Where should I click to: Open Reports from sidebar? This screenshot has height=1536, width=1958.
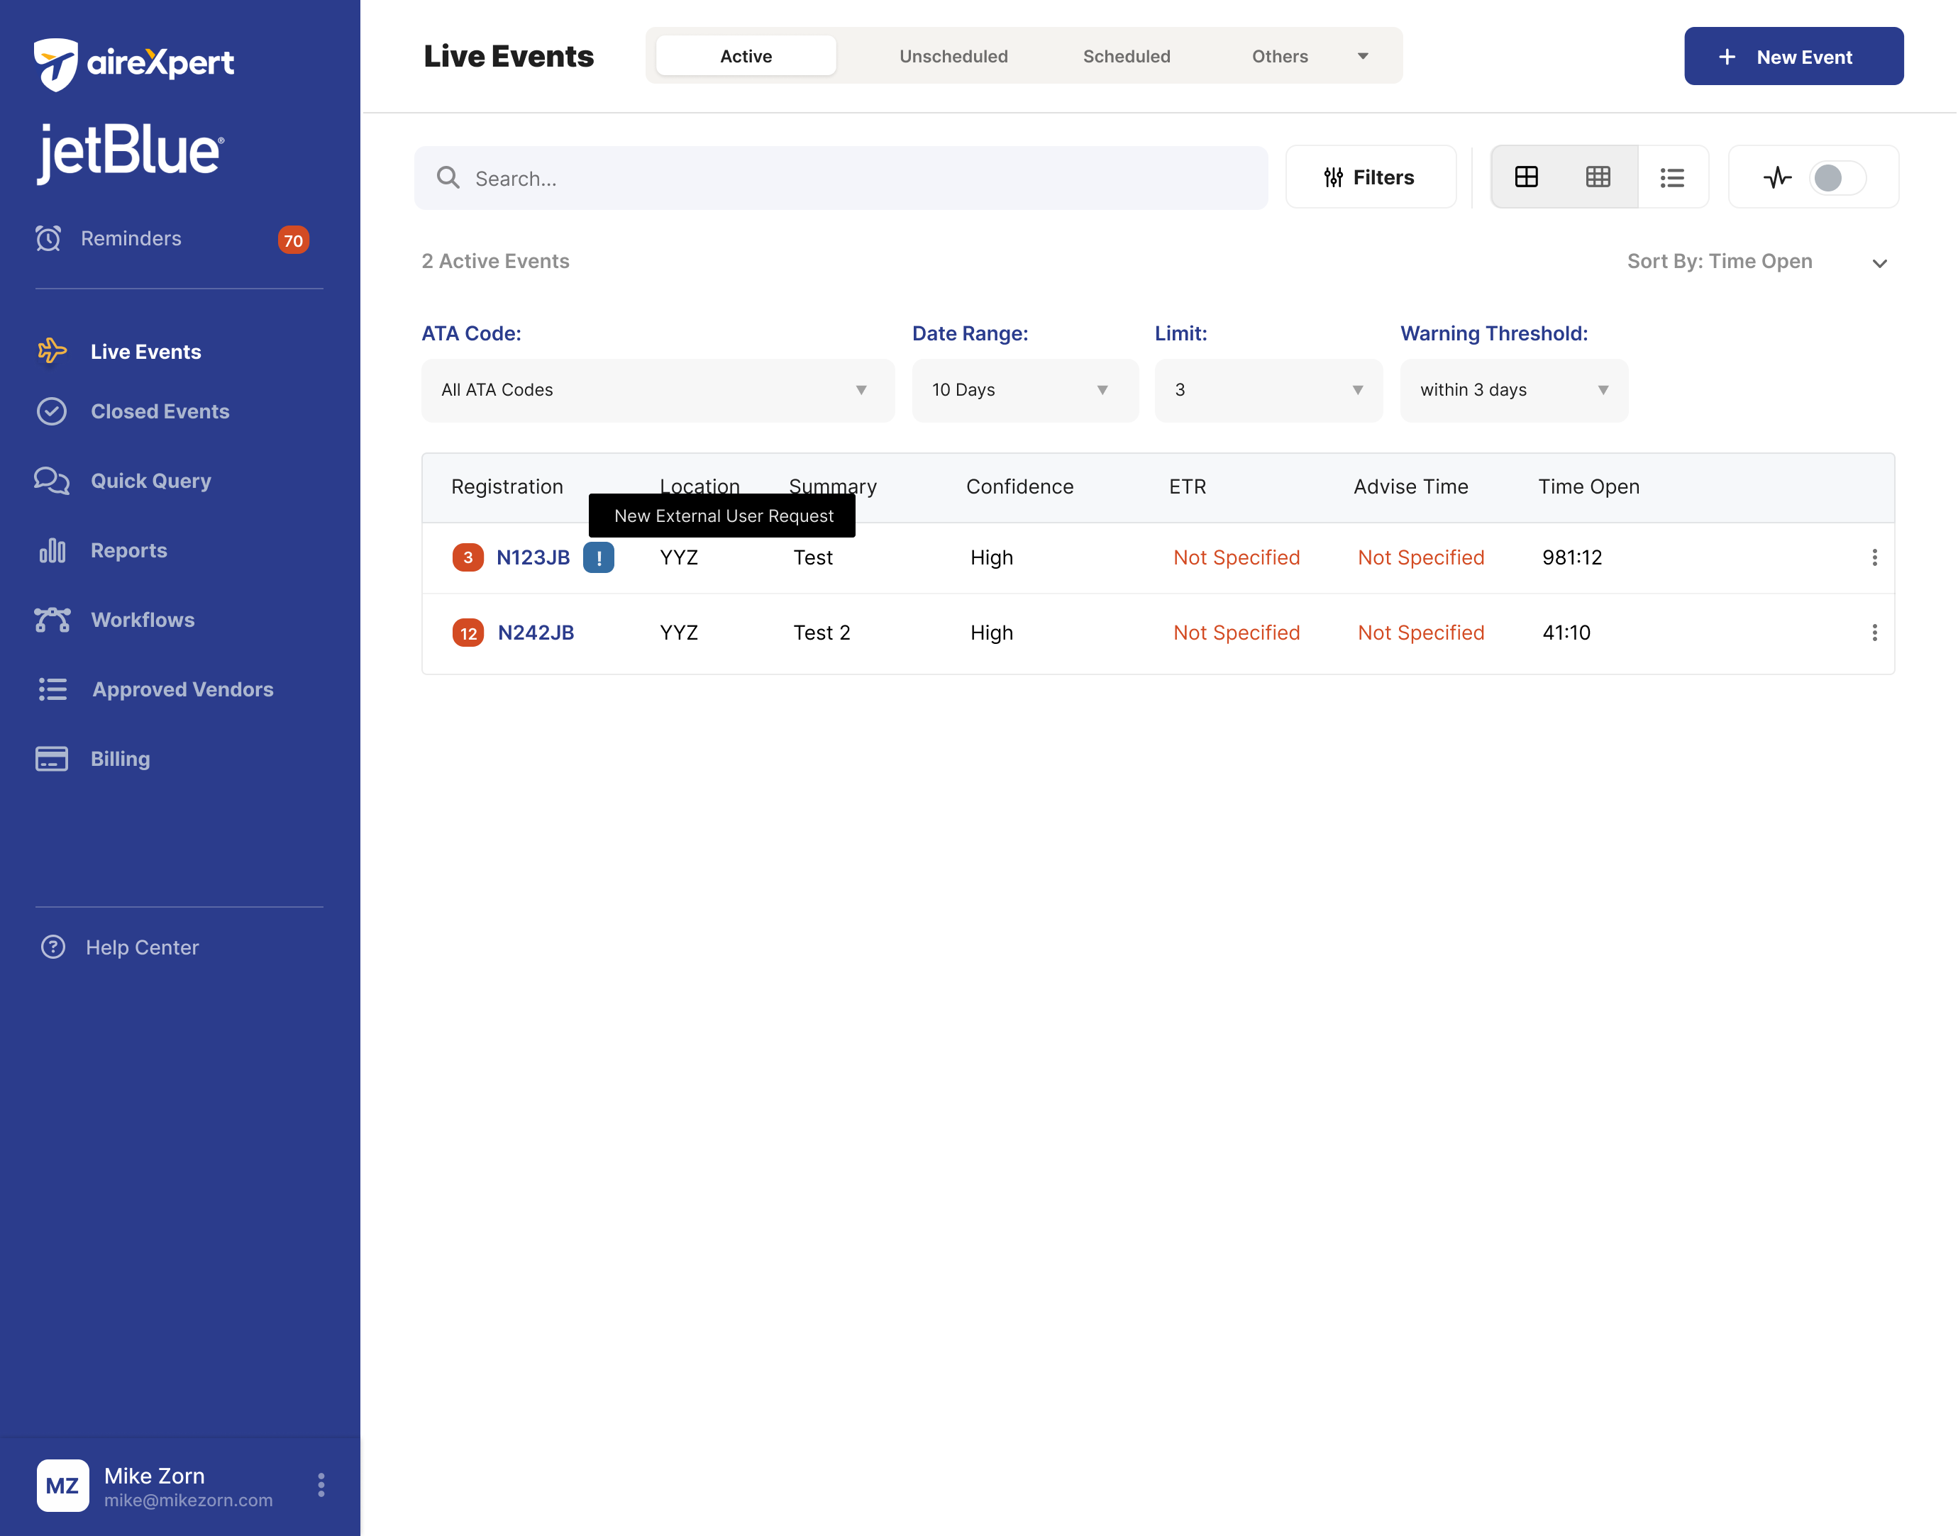tap(128, 550)
